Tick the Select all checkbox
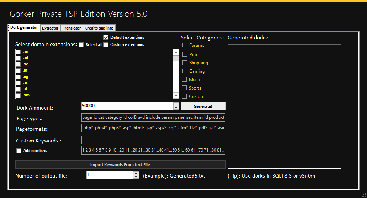Screen dimensions: 367x198 point(81,45)
